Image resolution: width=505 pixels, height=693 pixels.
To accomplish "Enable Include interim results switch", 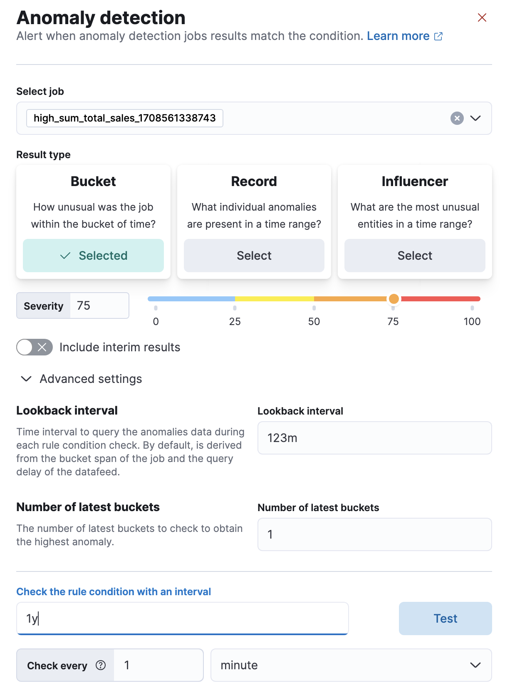I will point(35,347).
